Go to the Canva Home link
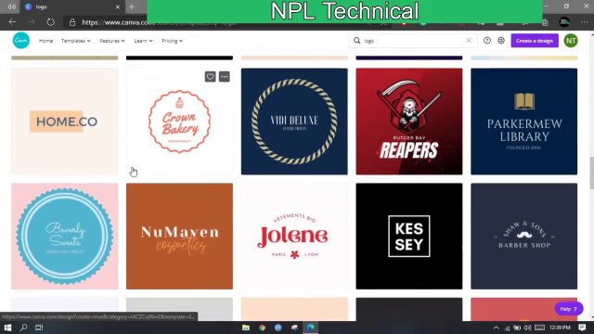This screenshot has height=334, width=594. pyautogui.click(x=45, y=41)
